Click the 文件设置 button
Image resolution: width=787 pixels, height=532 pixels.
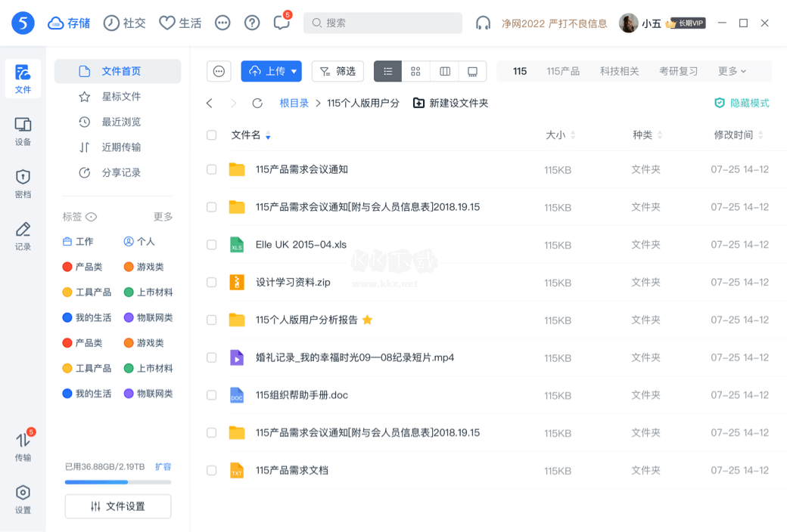[117, 506]
